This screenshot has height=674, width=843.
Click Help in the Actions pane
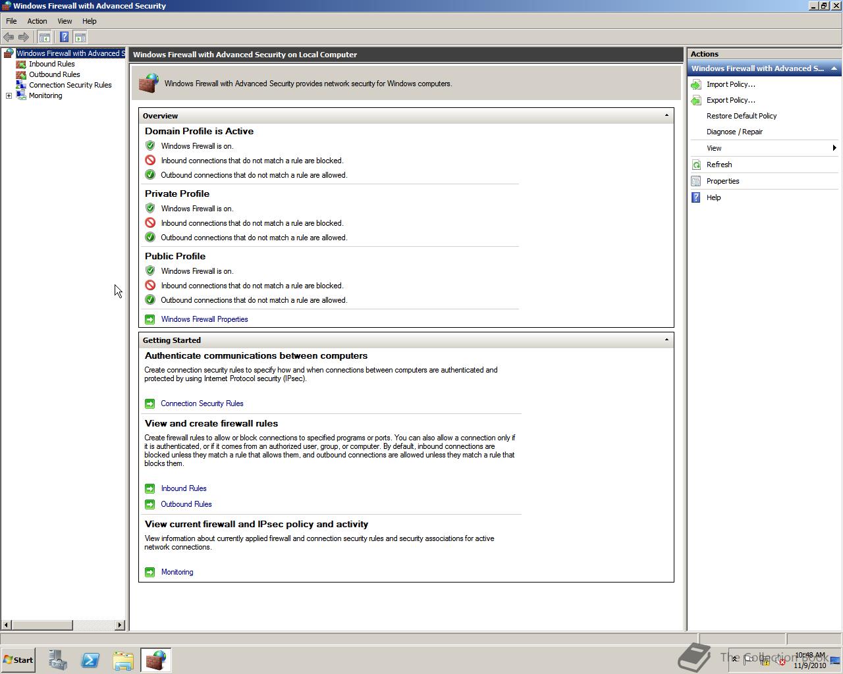coord(714,197)
